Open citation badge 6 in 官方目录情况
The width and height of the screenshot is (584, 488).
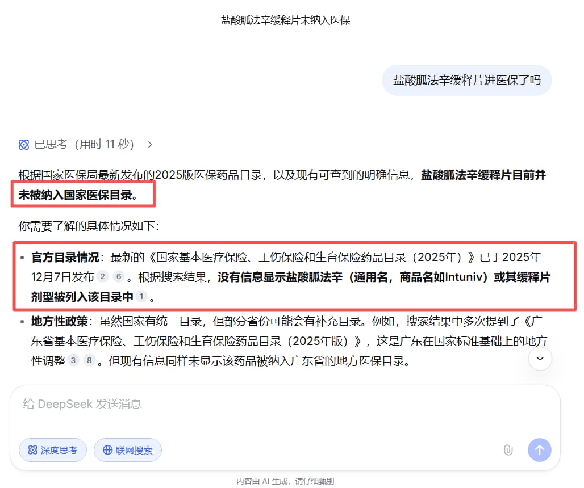pyautogui.click(x=119, y=276)
